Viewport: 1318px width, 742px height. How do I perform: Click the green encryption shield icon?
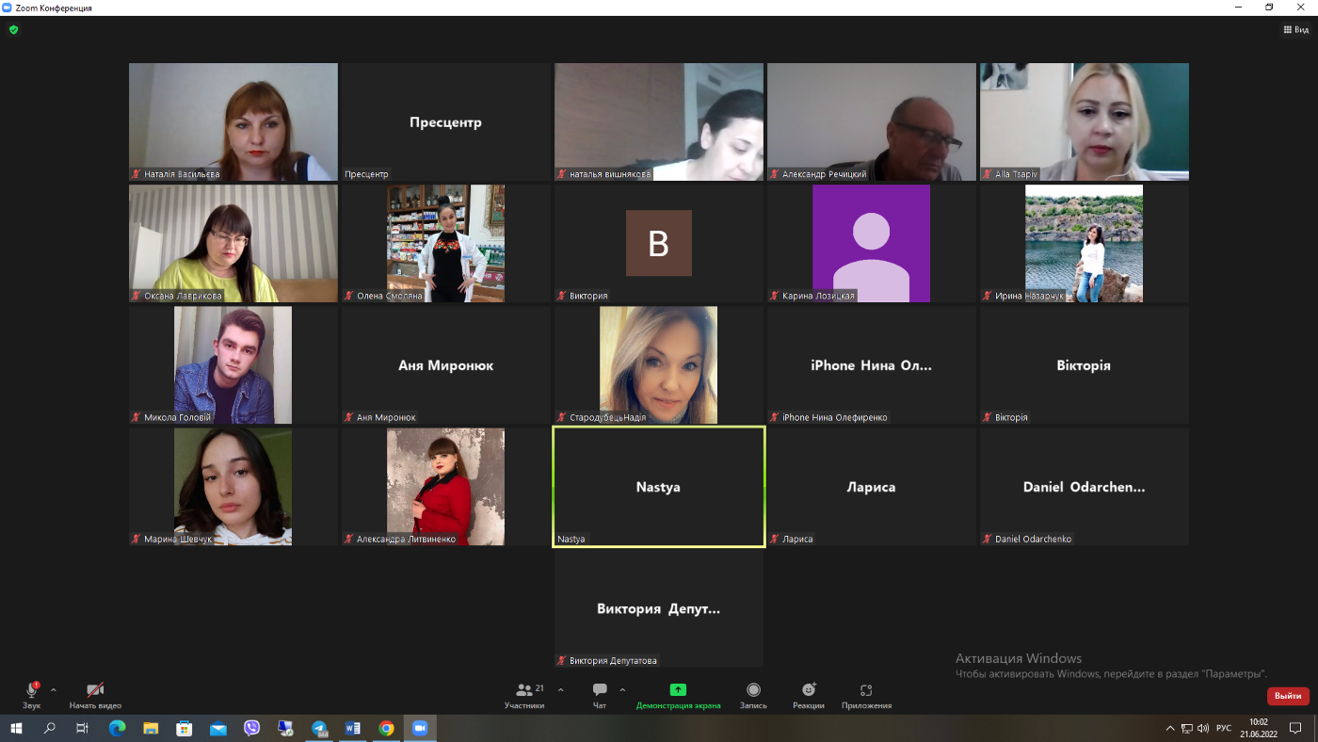[x=13, y=30]
